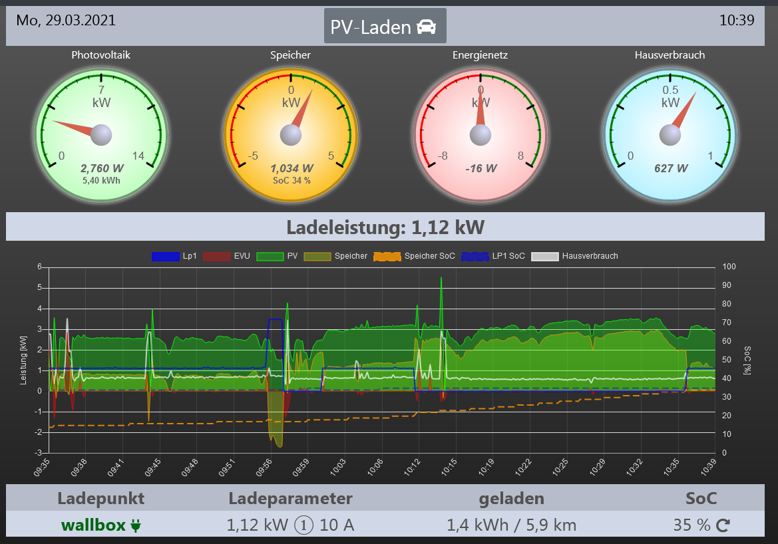This screenshot has width=778, height=544.
Task: Click the circled phase number 1 icon
Action: click(x=303, y=525)
